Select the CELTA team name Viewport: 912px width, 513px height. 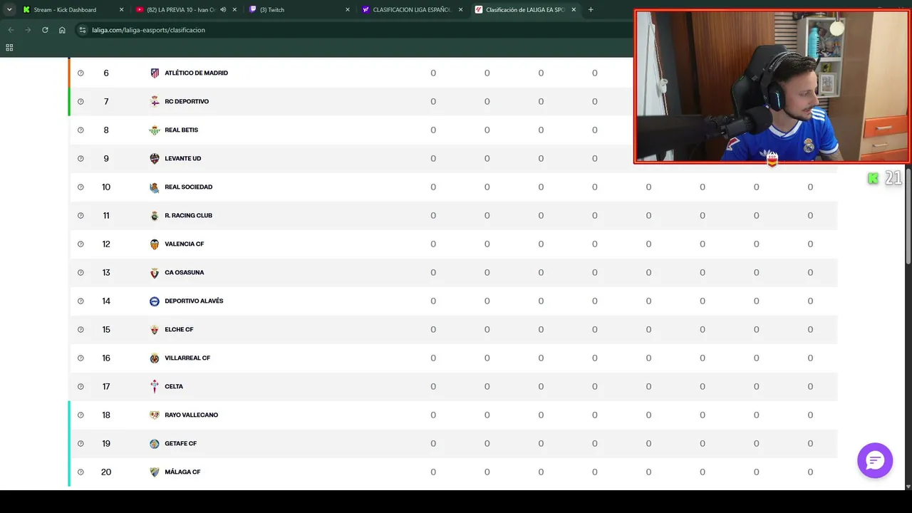[174, 386]
